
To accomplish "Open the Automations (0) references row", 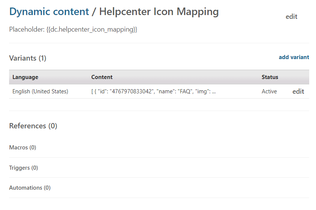I will coord(30,188).
